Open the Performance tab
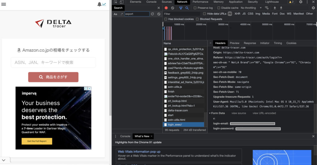 (x=200, y=2)
